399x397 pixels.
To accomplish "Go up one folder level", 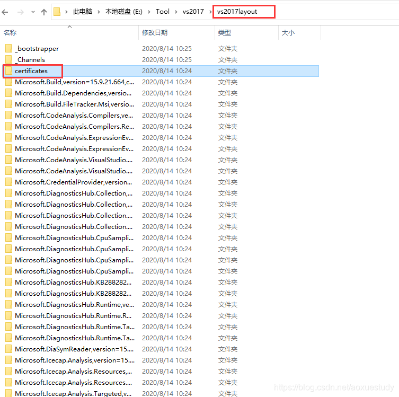I will 44,12.
